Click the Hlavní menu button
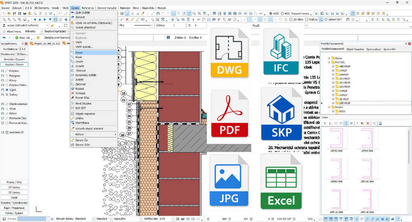The width and height of the screenshot is (412, 222). 12,32
